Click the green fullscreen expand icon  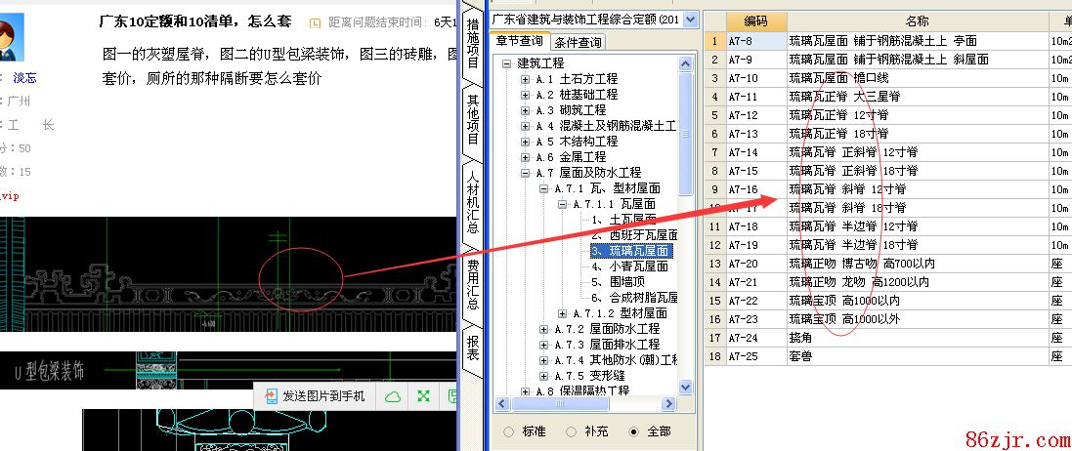[423, 396]
